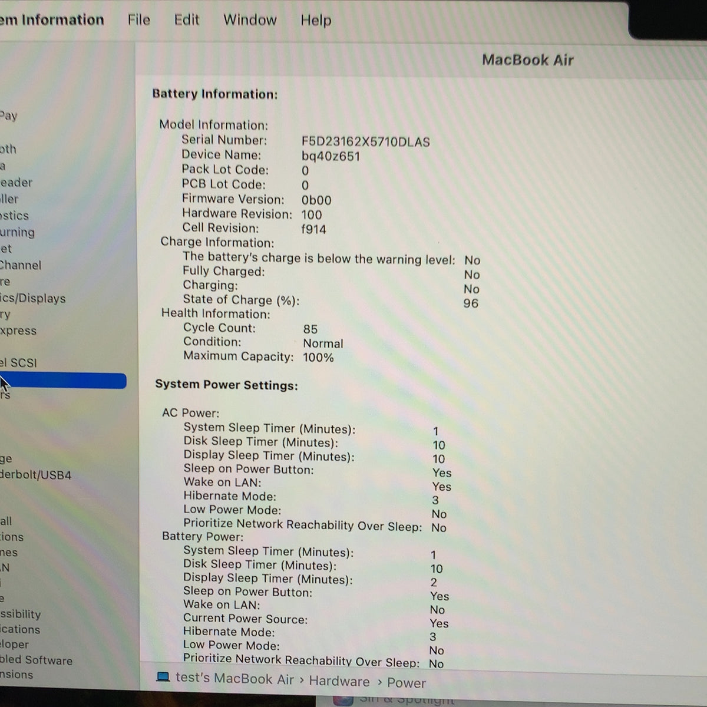
Task: Click the Charge Information label
Action: point(217,242)
